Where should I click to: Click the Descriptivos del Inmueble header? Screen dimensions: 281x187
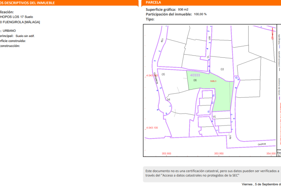click(x=28, y=3)
